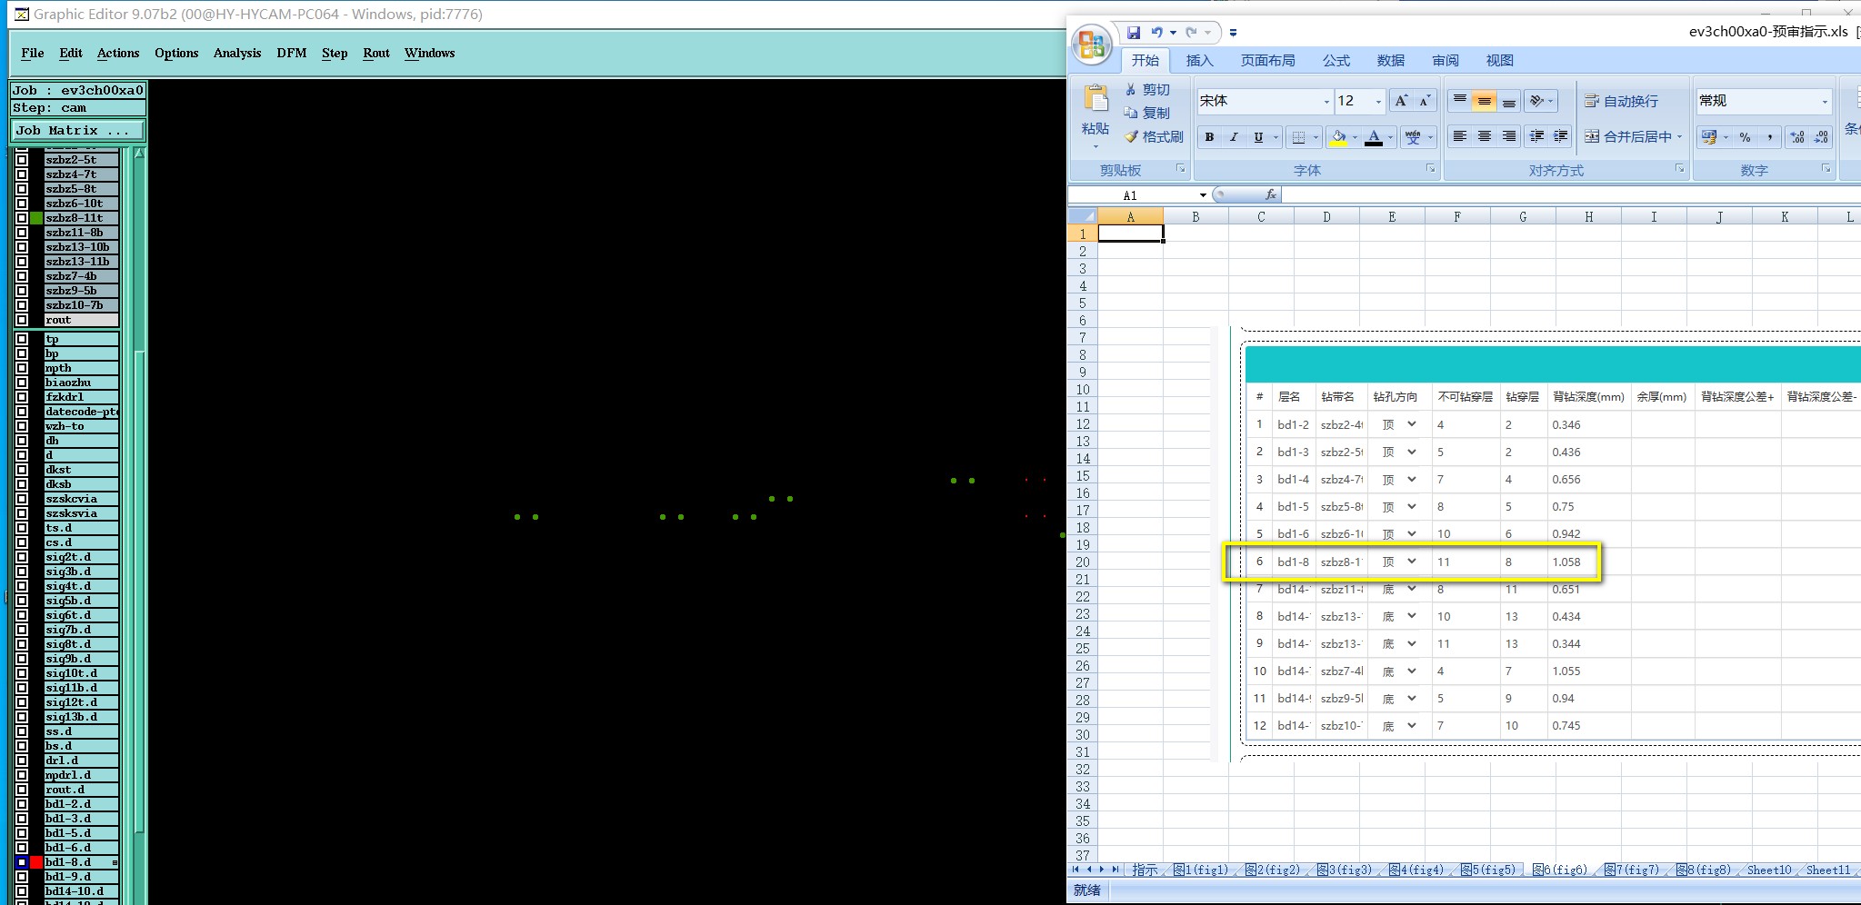The image size is (1861, 905).
Task: Open the font name dropdown (宋体)
Action: coord(1326,101)
